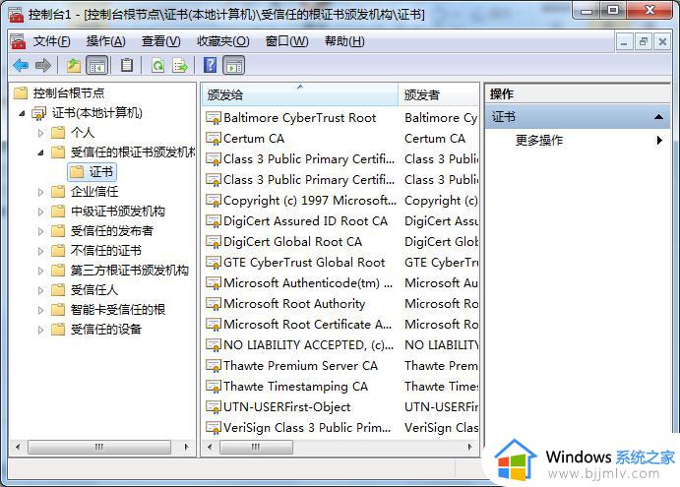
Task: Click the inner MMC window restore button
Action: [x=644, y=41]
